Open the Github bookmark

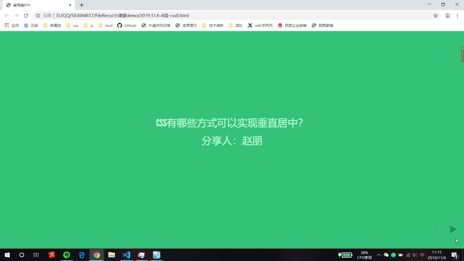tap(127, 25)
